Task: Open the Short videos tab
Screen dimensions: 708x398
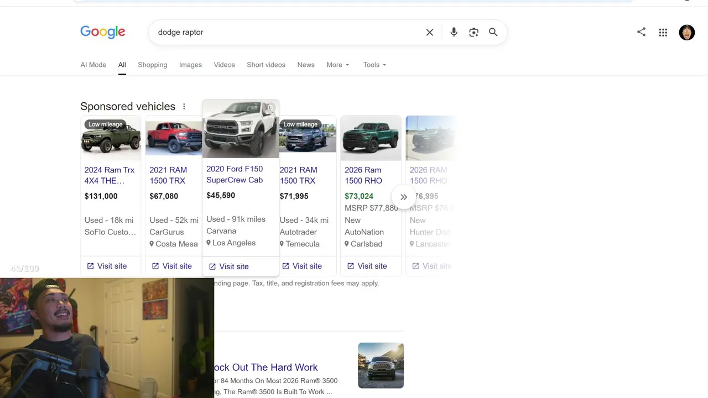Action: [x=266, y=65]
